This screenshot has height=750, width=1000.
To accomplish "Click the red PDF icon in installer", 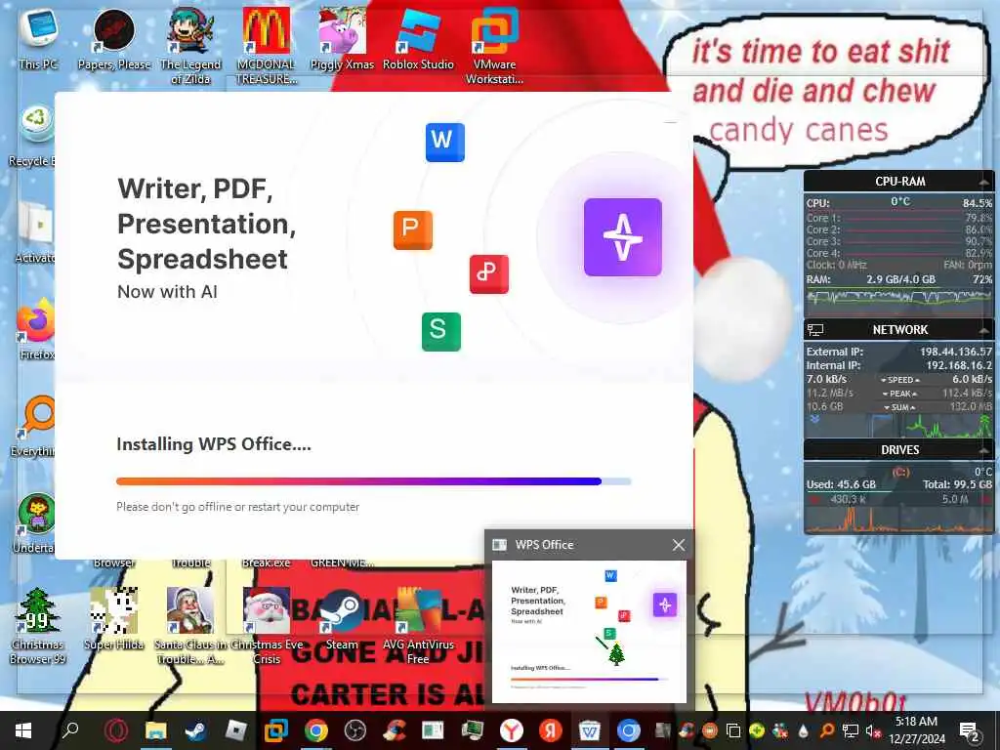I will 489,273.
